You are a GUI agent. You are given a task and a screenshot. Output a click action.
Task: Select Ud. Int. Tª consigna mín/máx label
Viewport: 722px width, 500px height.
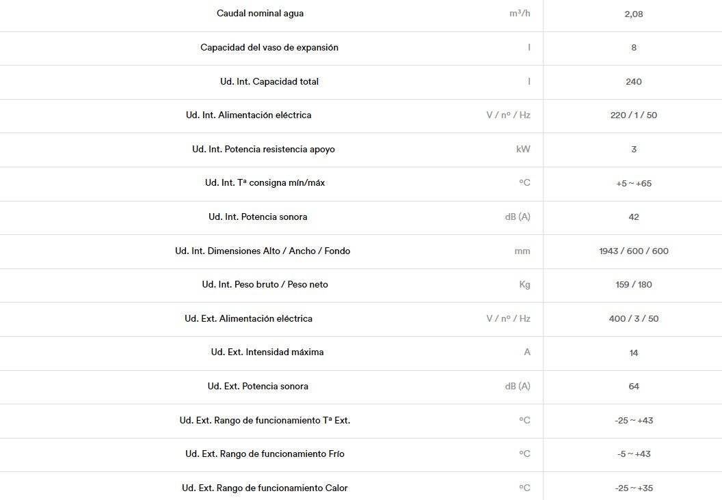tap(265, 182)
